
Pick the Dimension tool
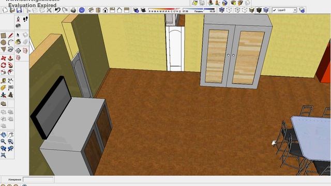coord(10,81)
